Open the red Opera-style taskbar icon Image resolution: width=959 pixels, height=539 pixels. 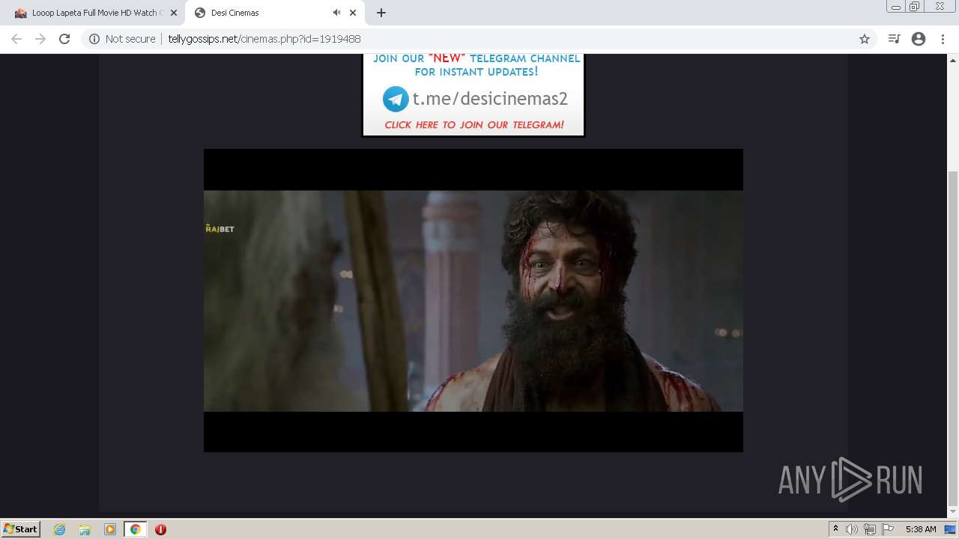[160, 529]
